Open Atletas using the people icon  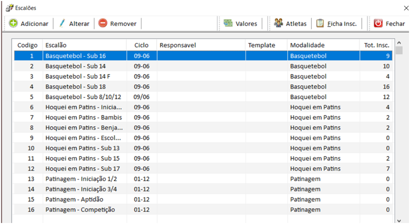pyautogui.click(x=278, y=23)
